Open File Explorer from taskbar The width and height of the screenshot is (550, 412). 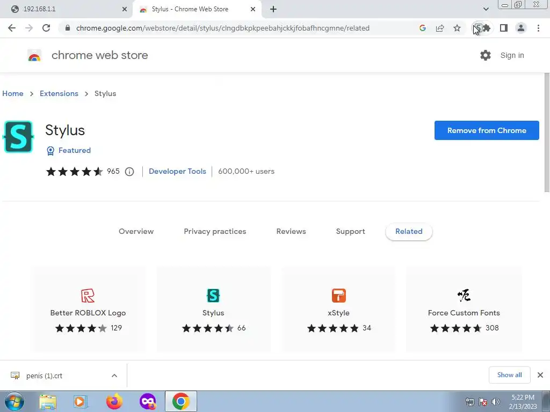point(48,402)
